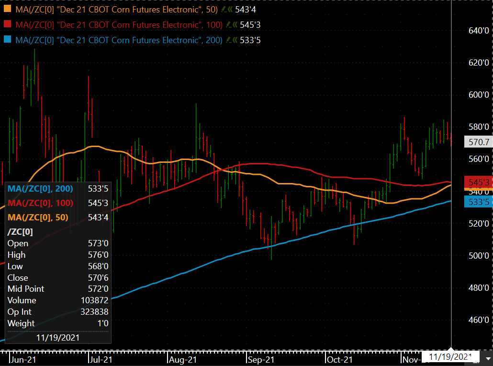Click the pencil edit icon for MA 200
493x366 pixels.
click(x=229, y=40)
